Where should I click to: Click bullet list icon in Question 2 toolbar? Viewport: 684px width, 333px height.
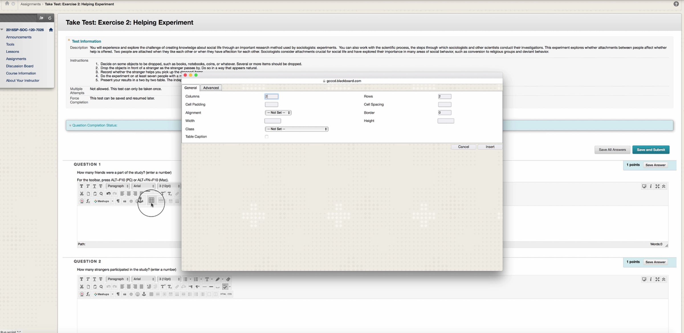(185, 279)
